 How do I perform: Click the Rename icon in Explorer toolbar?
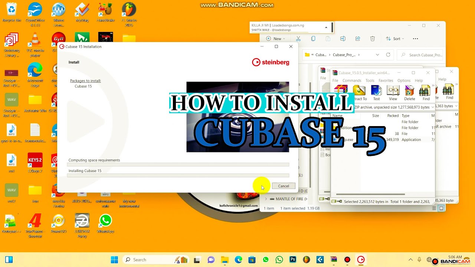(343, 39)
